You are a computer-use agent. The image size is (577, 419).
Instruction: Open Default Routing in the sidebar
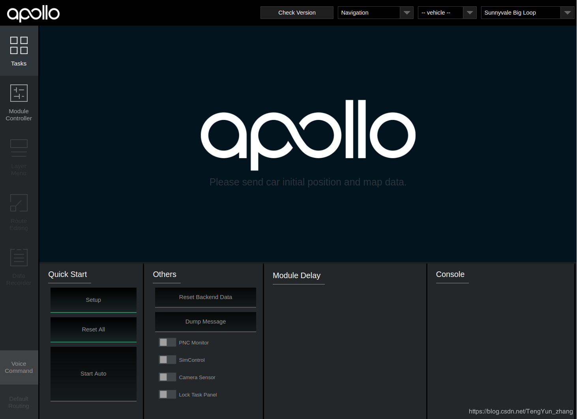click(x=19, y=402)
